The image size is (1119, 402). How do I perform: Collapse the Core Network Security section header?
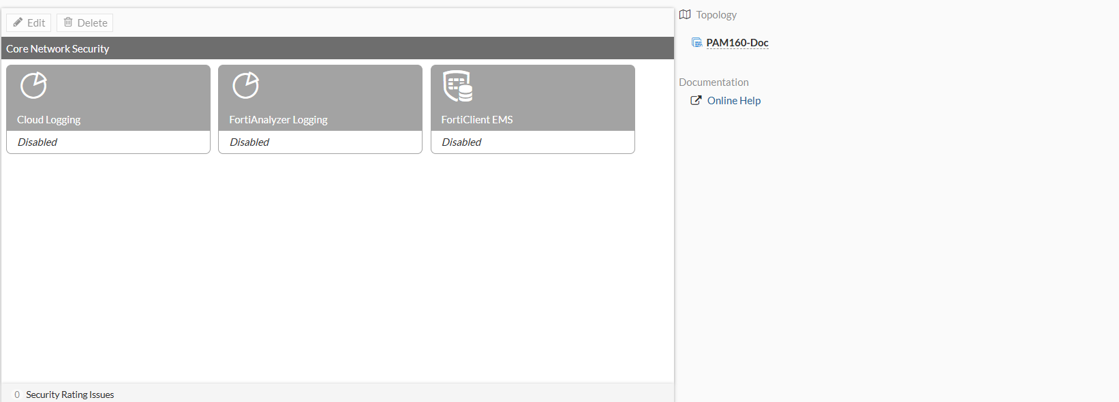58,48
